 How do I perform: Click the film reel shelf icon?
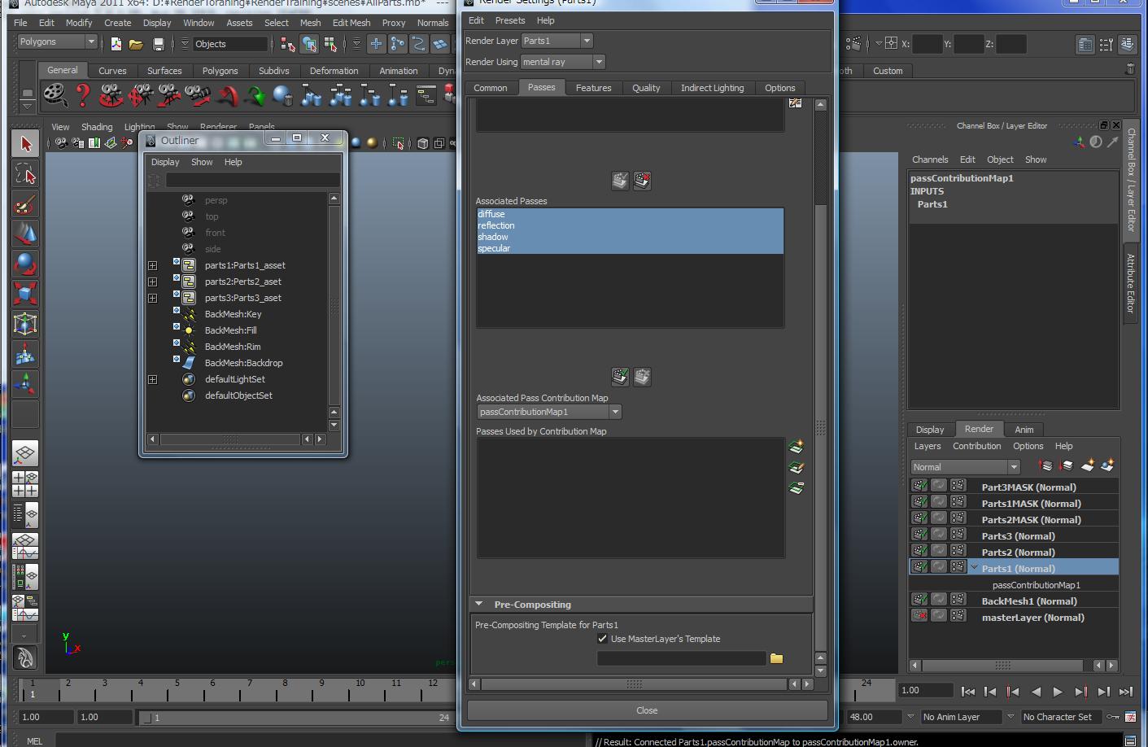[55, 95]
